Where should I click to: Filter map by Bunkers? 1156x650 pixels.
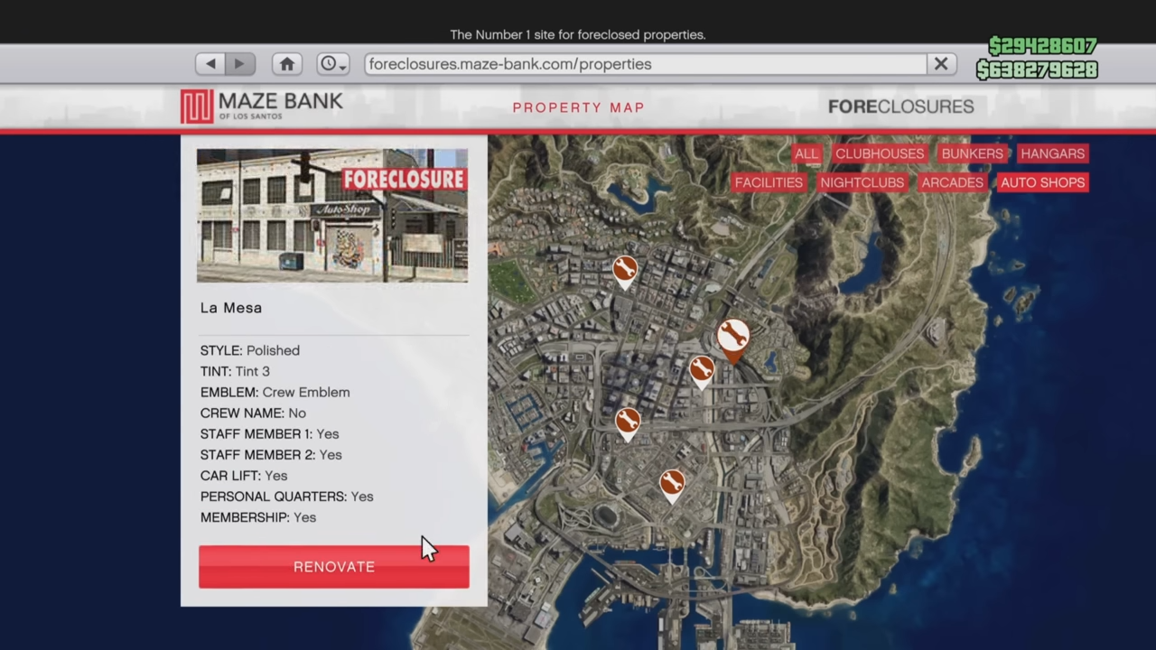pyautogui.click(x=972, y=153)
